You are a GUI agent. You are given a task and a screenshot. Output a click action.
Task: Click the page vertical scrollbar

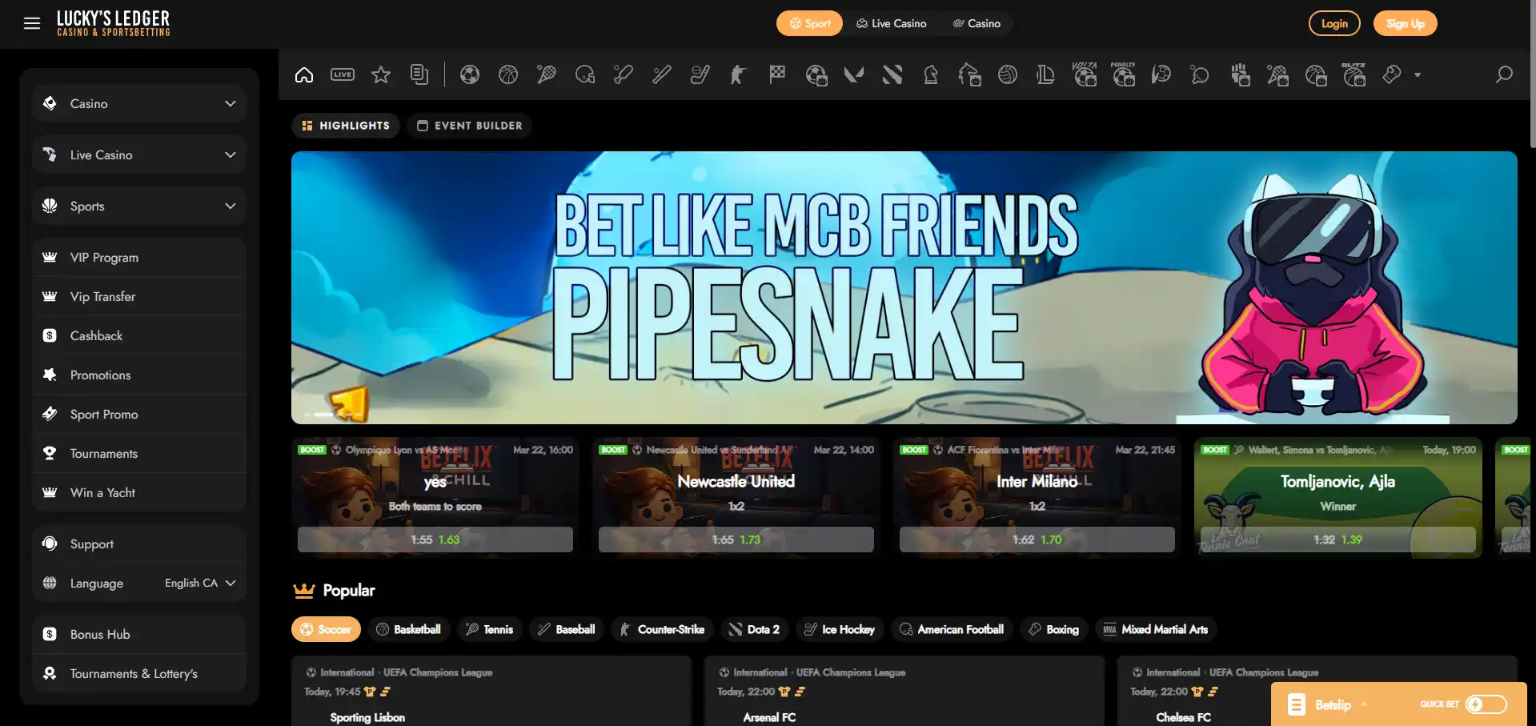click(1532, 74)
